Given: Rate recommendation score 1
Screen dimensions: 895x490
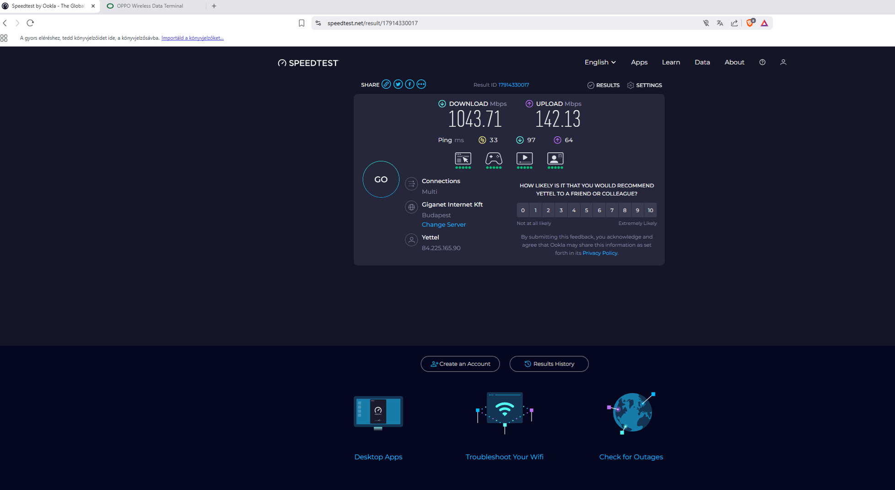Looking at the screenshot, I should point(536,210).
